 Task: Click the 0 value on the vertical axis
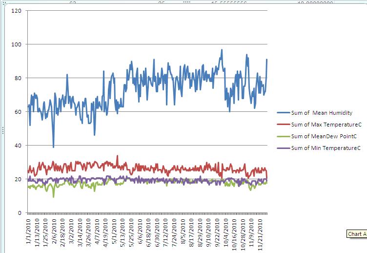coord(20,213)
